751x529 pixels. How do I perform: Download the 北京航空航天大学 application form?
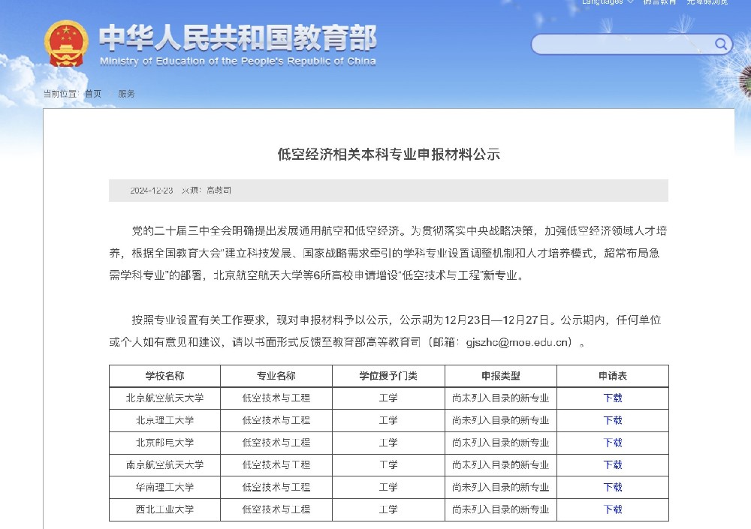pos(613,398)
